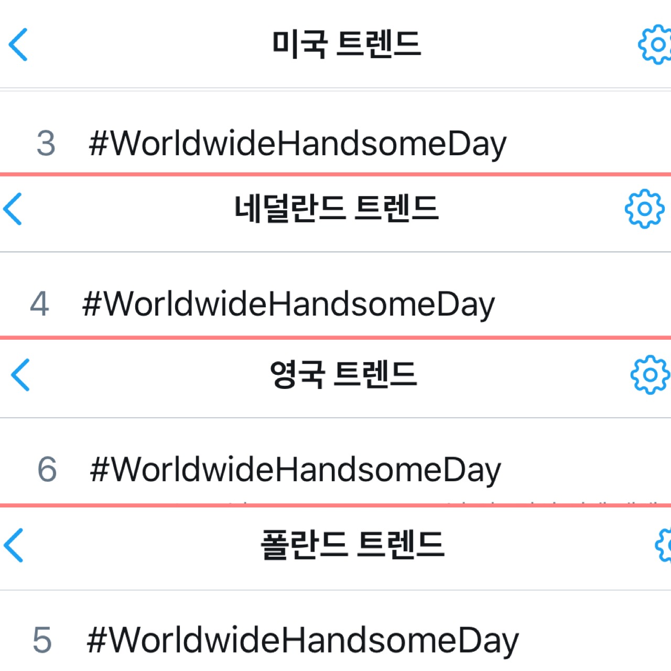
Task: View #WorldwideHandsomeDay ranked 5 in Poland trends
Action: [x=302, y=641]
